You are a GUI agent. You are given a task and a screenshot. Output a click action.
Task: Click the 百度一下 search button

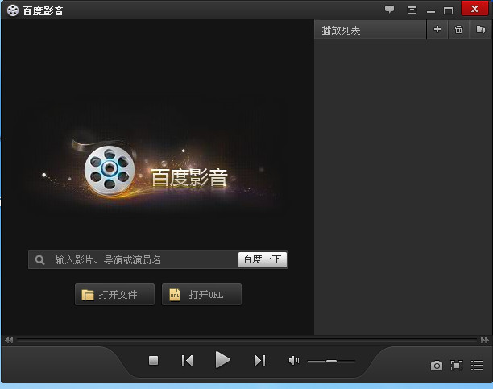pyautogui.click(x=263, y=259)
